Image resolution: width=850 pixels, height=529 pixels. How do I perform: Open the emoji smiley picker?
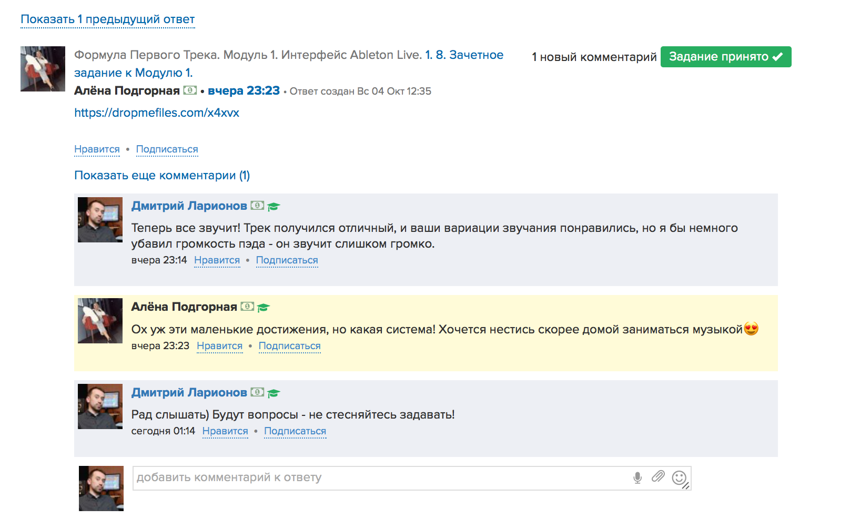[x=679, y=477]
